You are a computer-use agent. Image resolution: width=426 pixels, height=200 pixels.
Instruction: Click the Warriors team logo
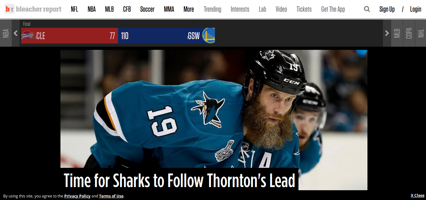209,36
